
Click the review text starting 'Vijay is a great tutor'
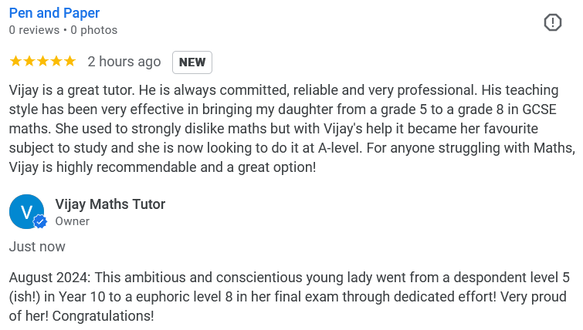(292, 129)
